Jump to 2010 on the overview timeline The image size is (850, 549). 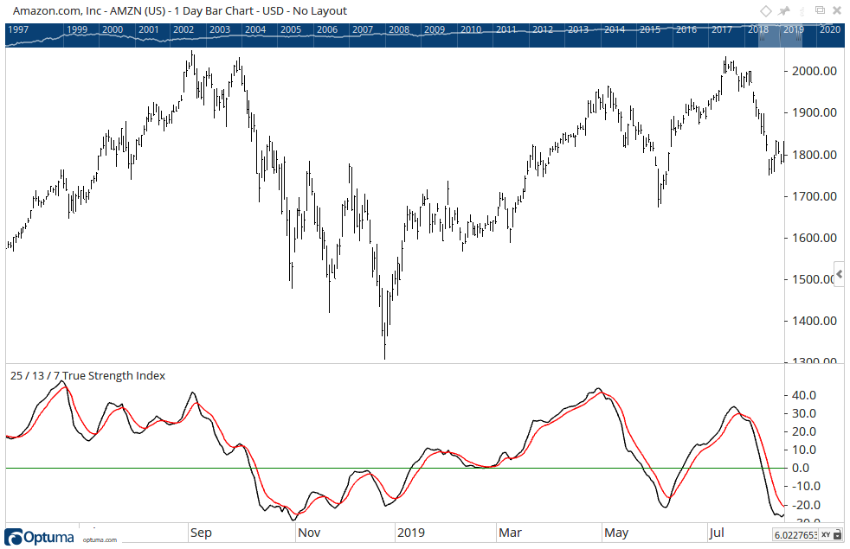[471, 29]
